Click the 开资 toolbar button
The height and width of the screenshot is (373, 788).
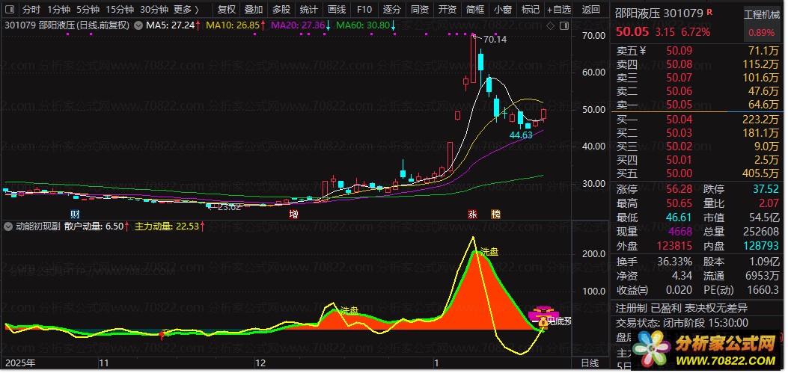tap(448, 9)
